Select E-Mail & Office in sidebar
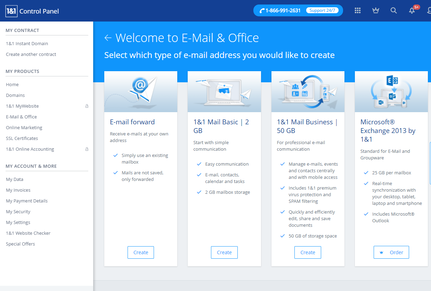The image size is (431, 291). (x=21, y=117)
